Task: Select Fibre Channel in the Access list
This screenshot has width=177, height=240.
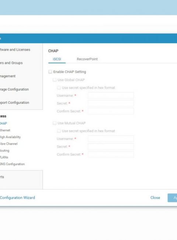Action: coord(9,144)
